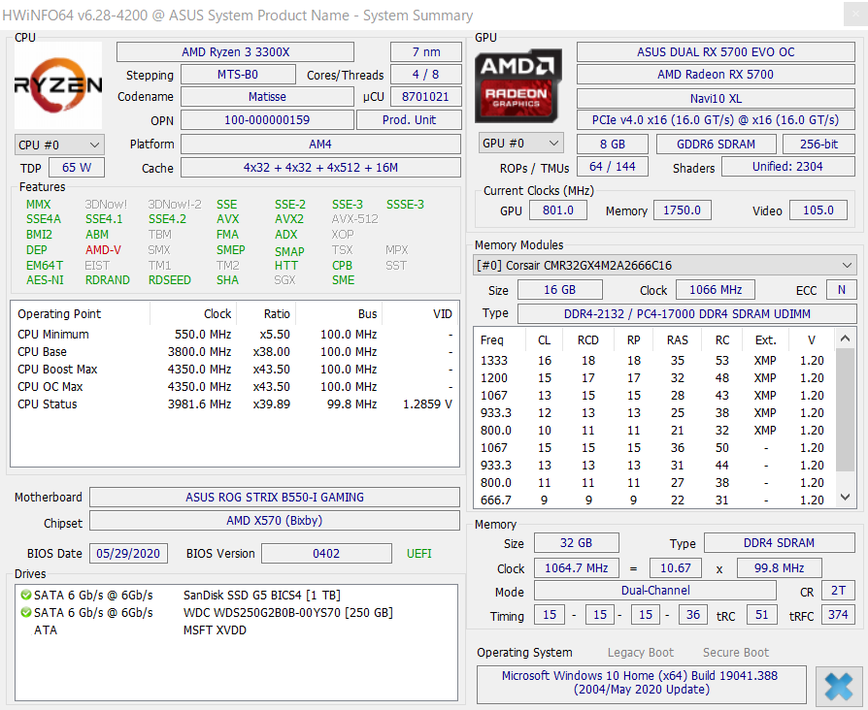Click the Ryzen CPU logo image
This screenshot has height=710, width=868.
pos(58,85)
